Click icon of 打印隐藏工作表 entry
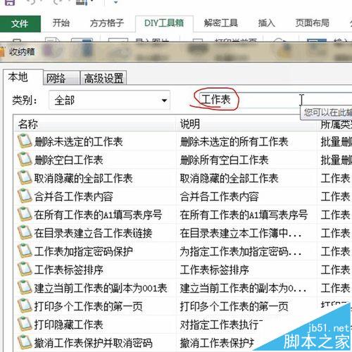The width and height of the screenshot is (352, 352). (x=25, y=324)
